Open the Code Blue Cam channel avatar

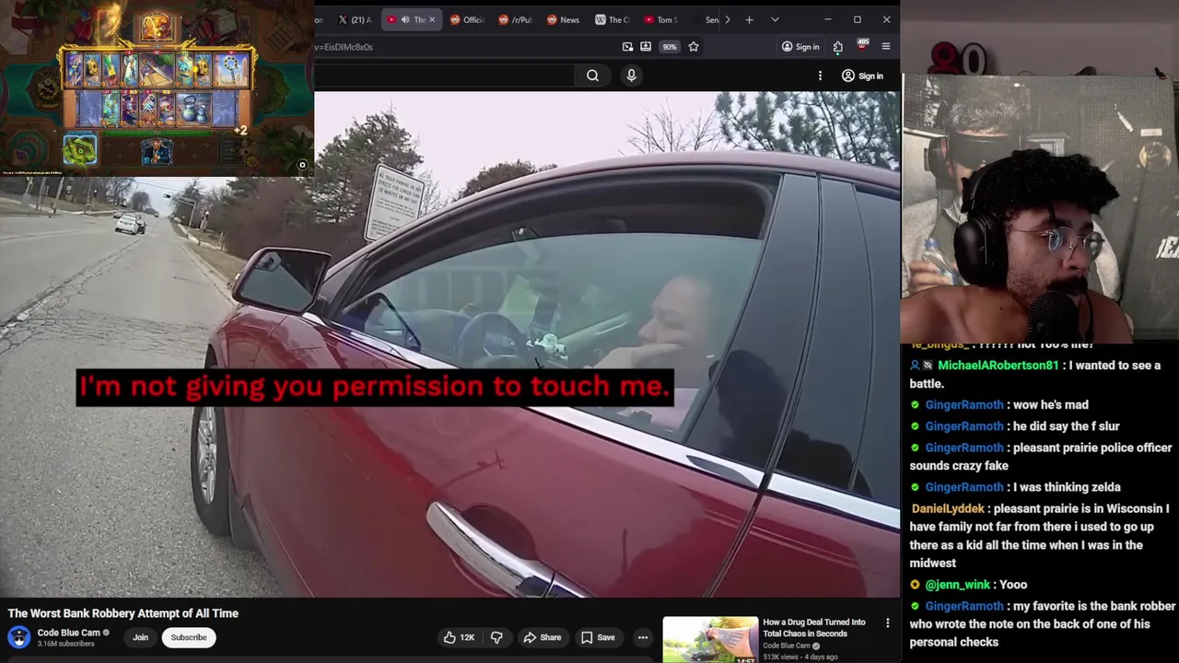click(x=18, y=637)
